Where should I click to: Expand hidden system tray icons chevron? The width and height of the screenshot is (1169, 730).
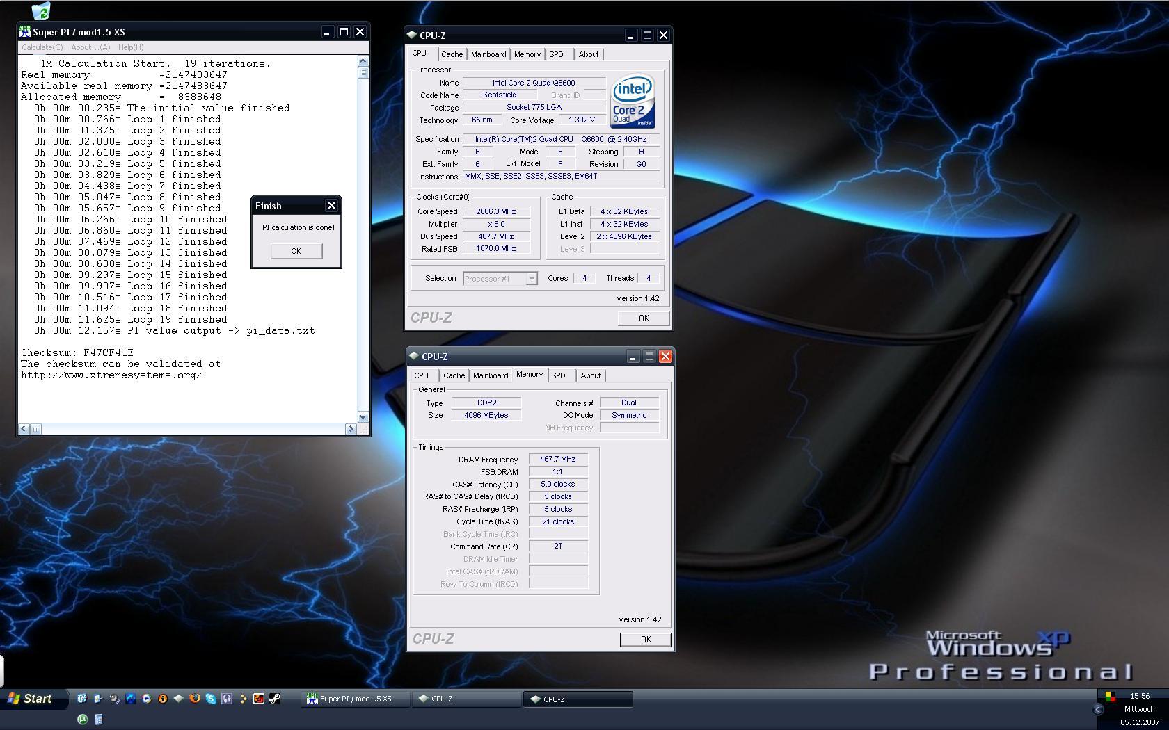tap(1097, 710)
